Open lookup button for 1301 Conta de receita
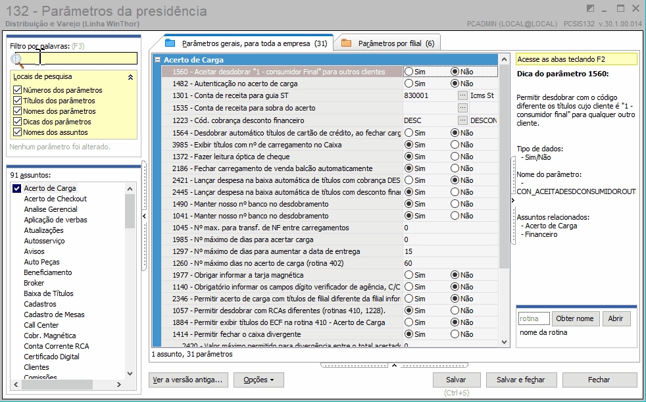The image size is (646, 402). [x=462, y=95]
